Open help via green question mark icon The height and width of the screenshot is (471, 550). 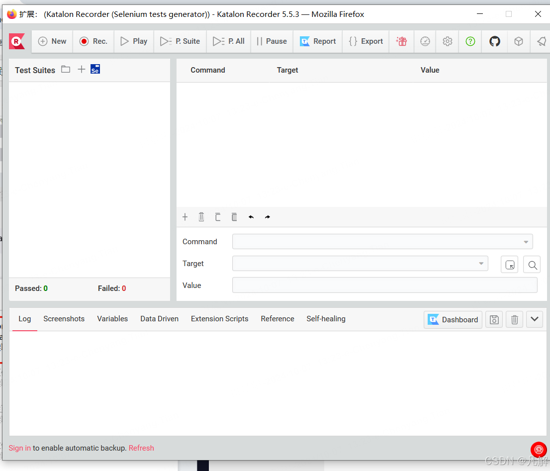470,41
